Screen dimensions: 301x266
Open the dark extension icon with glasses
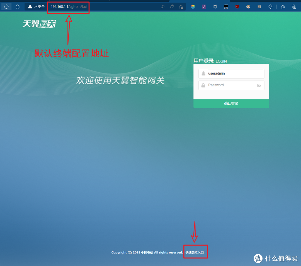[x=226, y=6]
